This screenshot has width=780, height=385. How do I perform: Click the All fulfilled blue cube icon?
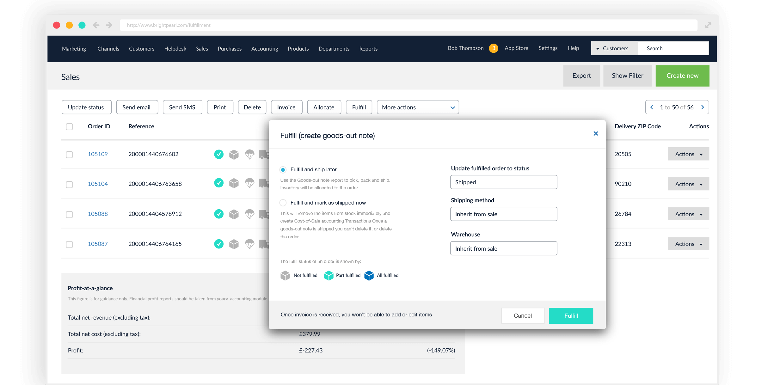pyautogui.click(x=369, y=275)
